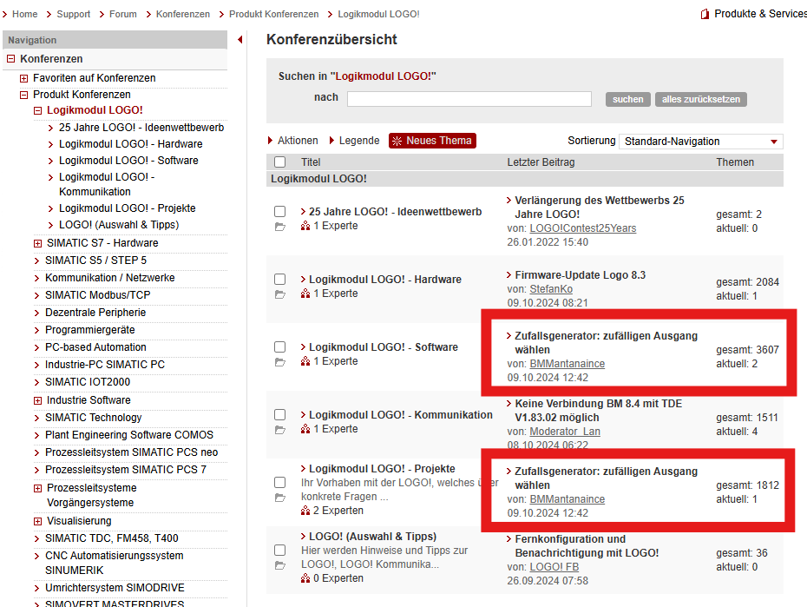Viewport: 807px width, 607px height.
Task: Expand the Aktionen menu
Action: coord(292,141)
